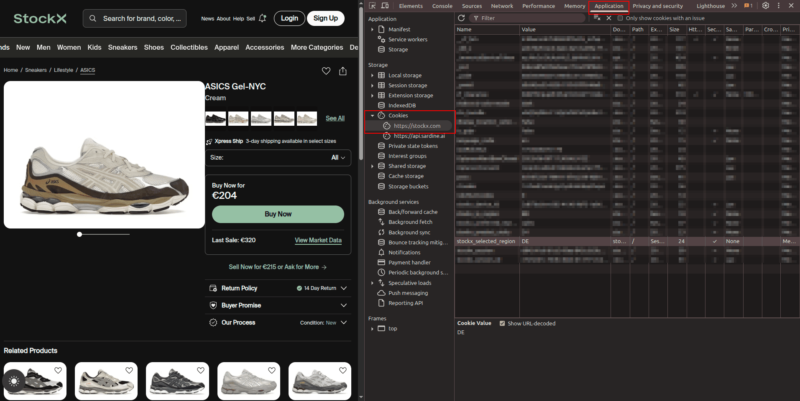Image resolution: width=800 pixels, height=401 pixels.
Task: Toggle the device toolbar icon in DevTools
Action: click(385, 6)
